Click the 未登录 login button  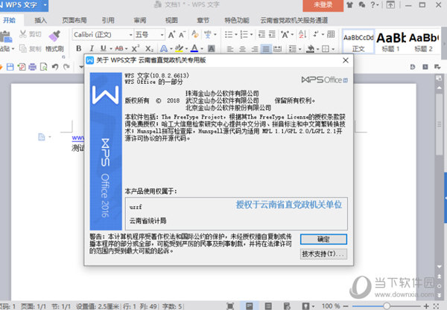(x=323, y=5)
